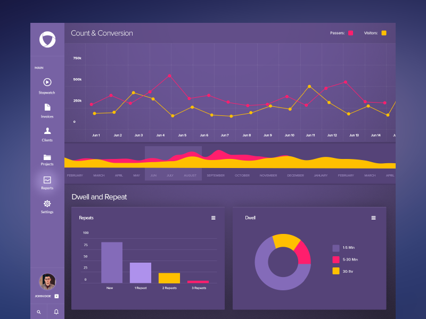Open the Repeats panel hamburger menu
The width and height of the screenshot is (426, 319).
(x=214, y=218)
